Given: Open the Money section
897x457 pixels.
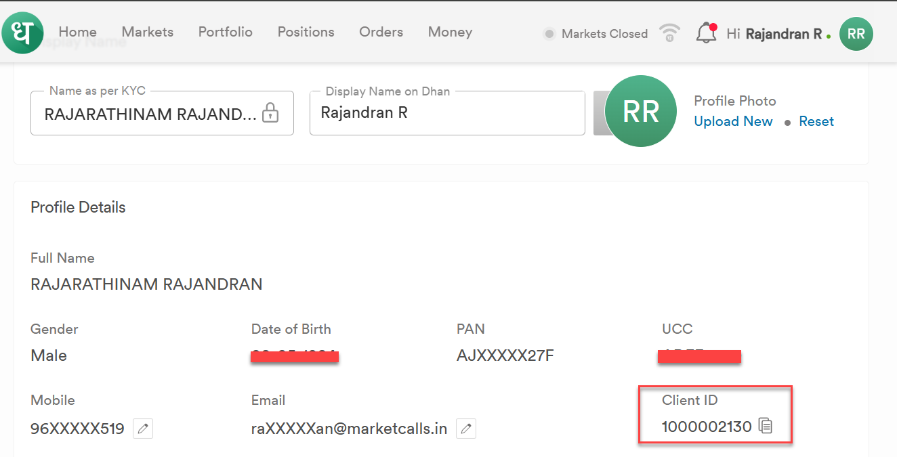Looking at the screenshot, I should tap(451, 32).
